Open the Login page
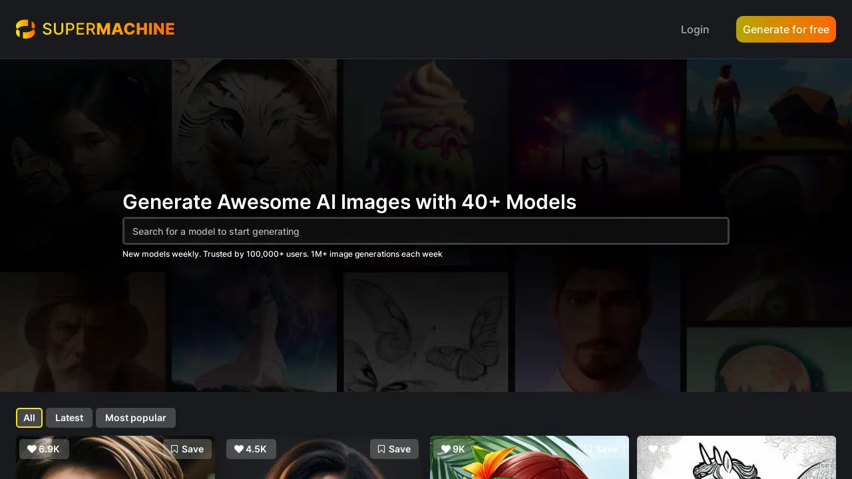This screenshot has height=479, width=852. (695, 29)
